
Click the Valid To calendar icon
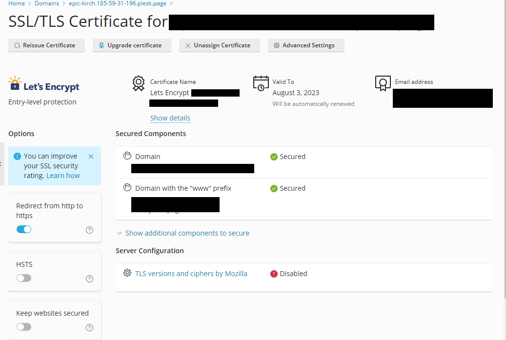[x=261, y=83]
